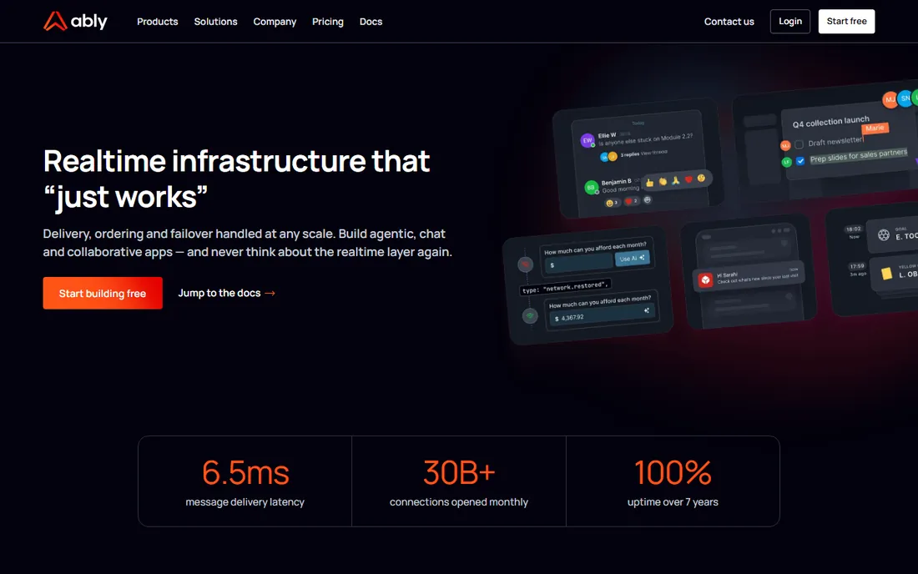
Task: Click the Login button
Action: tap(789, 21)
